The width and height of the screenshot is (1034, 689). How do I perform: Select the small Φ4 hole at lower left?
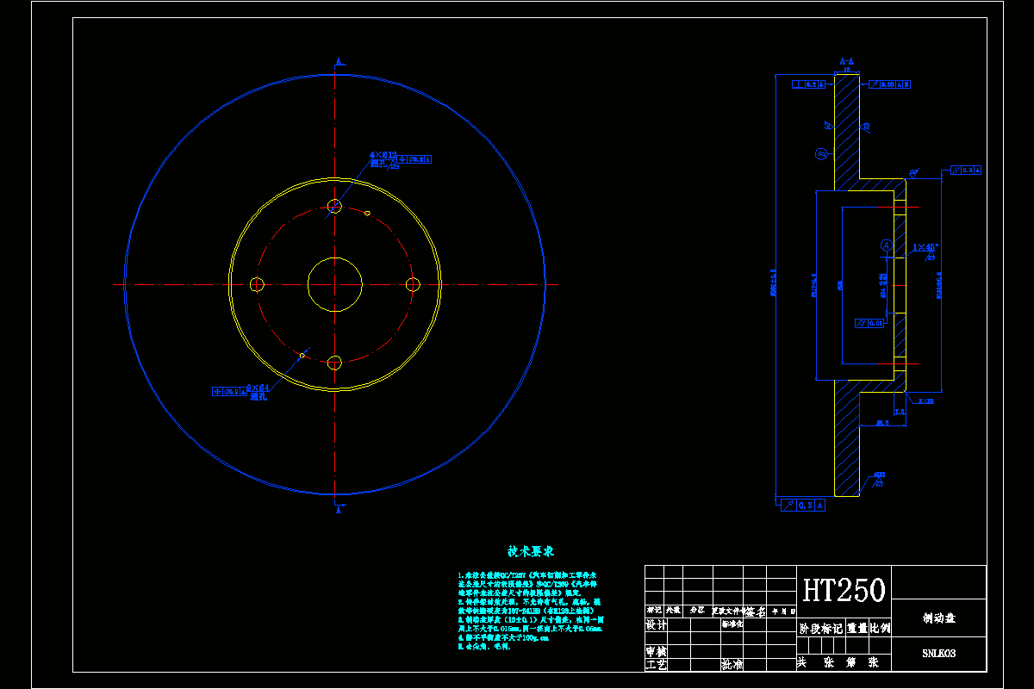[302, 354]
